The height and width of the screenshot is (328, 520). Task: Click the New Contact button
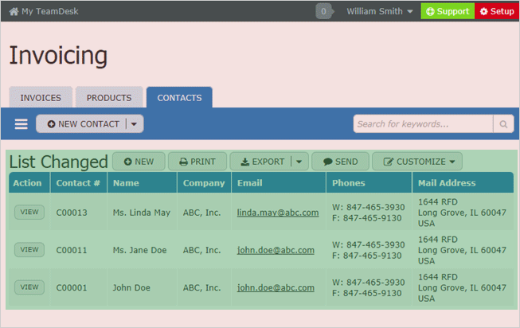point(83,124)
